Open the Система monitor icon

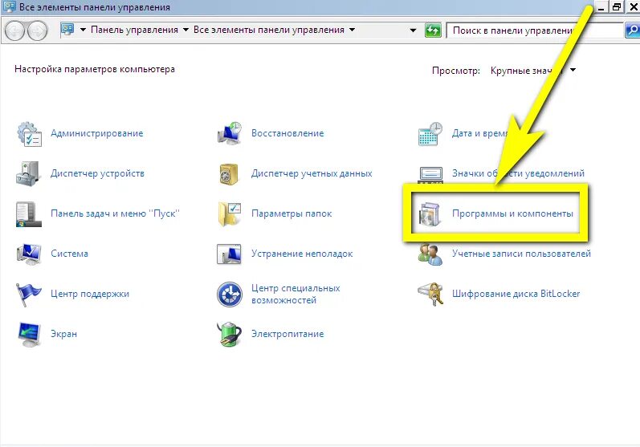click(29, 254)
